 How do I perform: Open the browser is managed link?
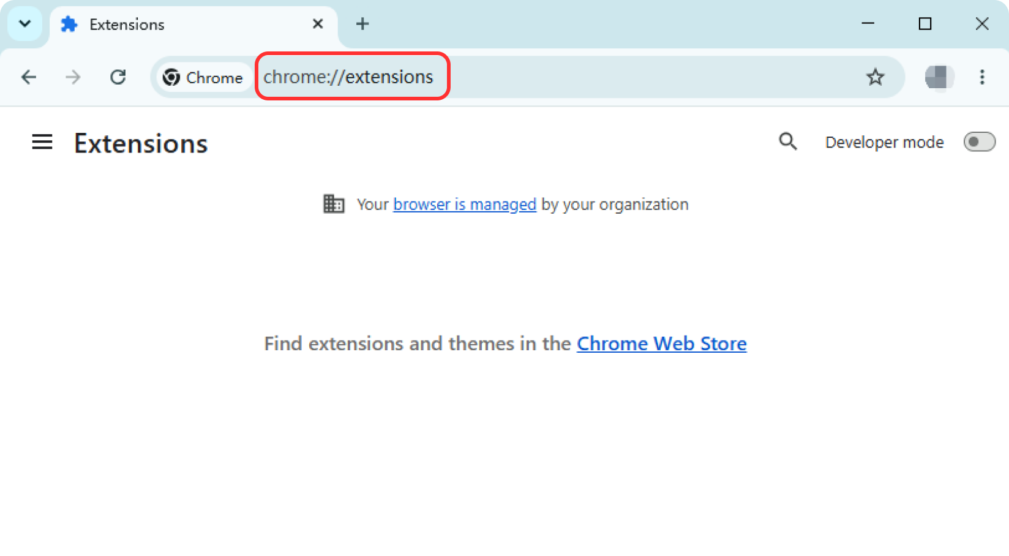coord(465,204)
